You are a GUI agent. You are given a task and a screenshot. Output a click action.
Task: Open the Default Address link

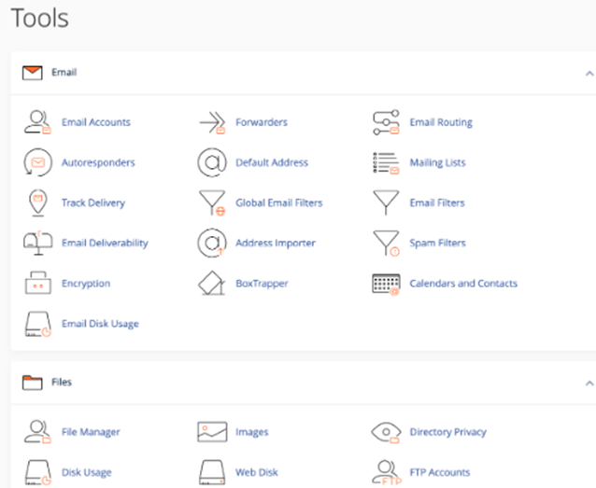(272, 162)
